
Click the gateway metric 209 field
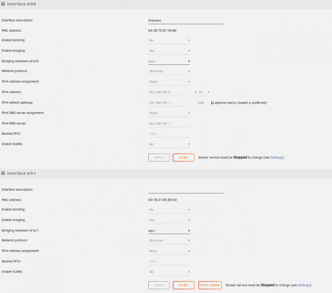coord(202,103)
